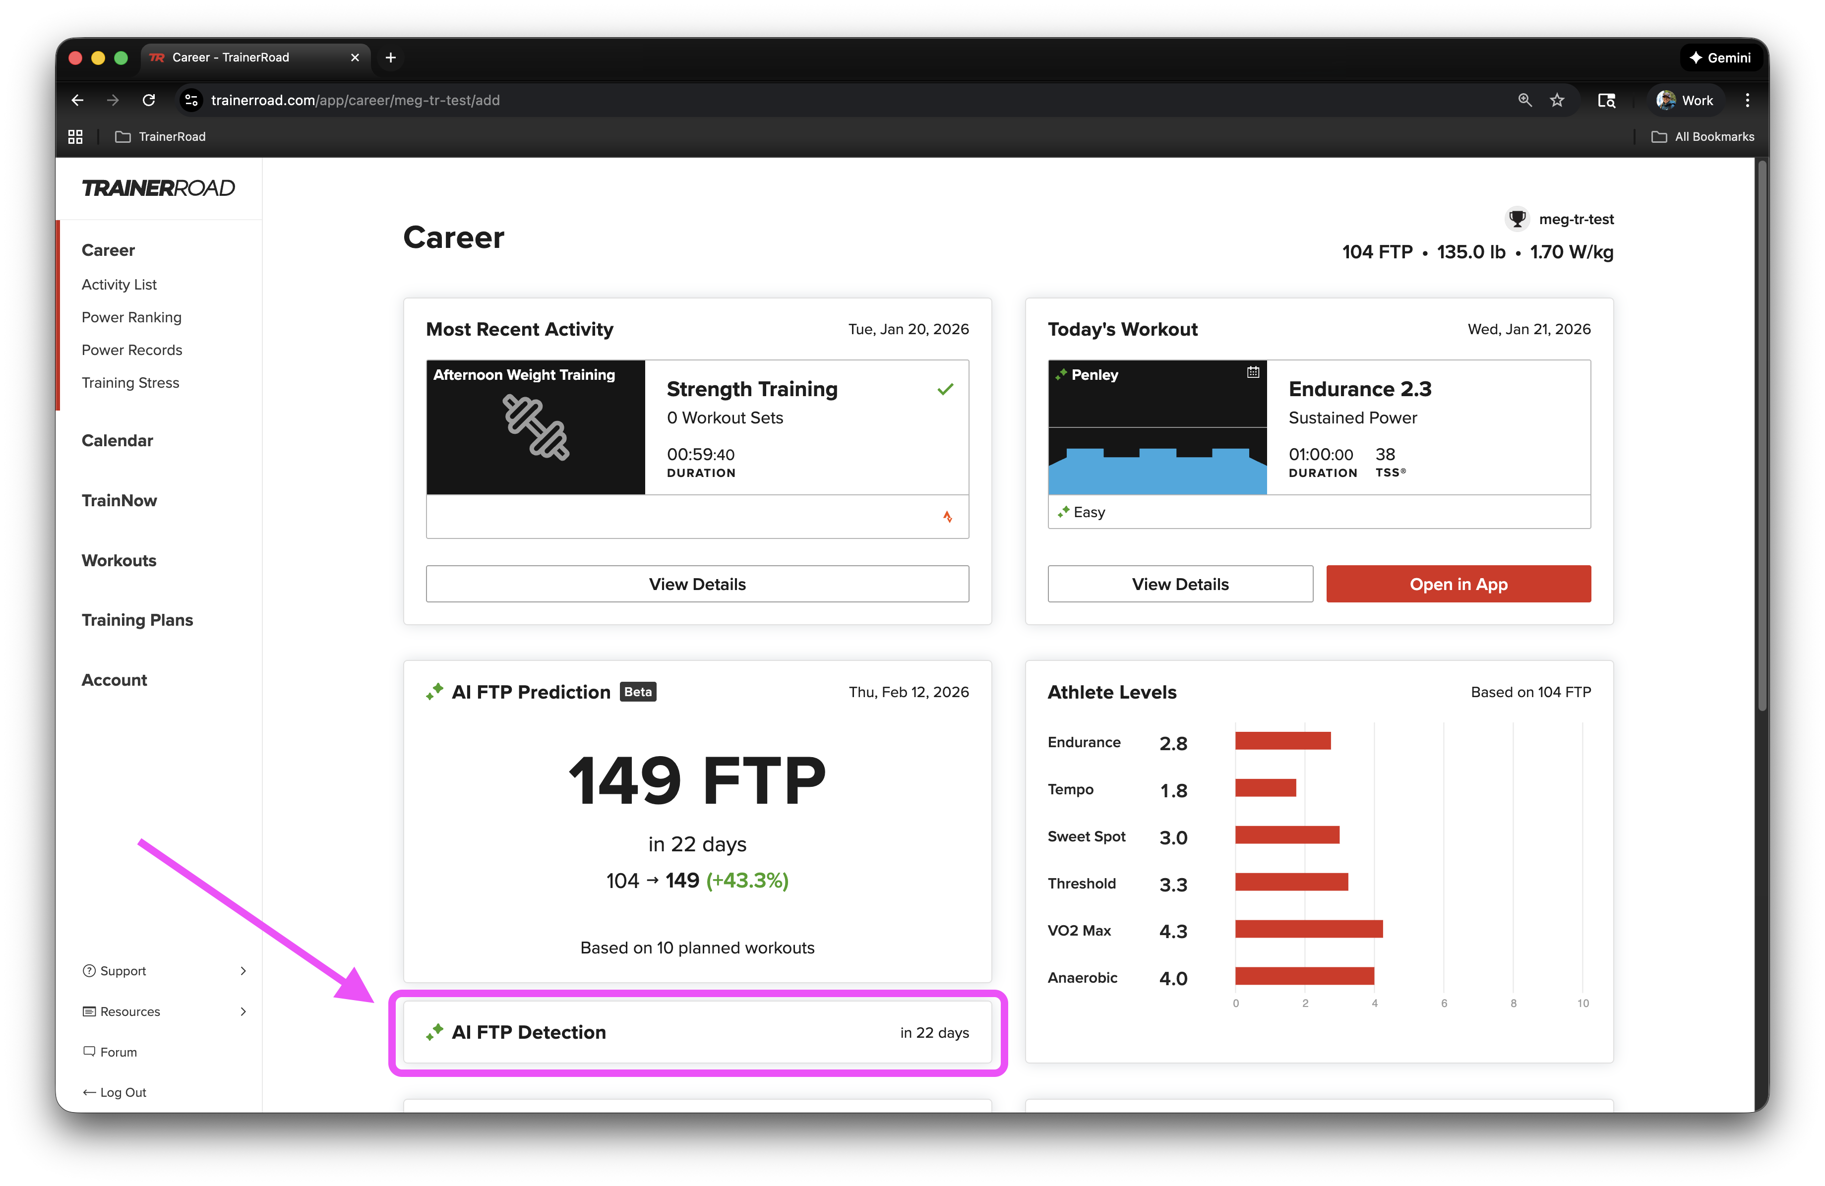Open a new tab with the plus icon
1825x1186 pixels.
390,58
